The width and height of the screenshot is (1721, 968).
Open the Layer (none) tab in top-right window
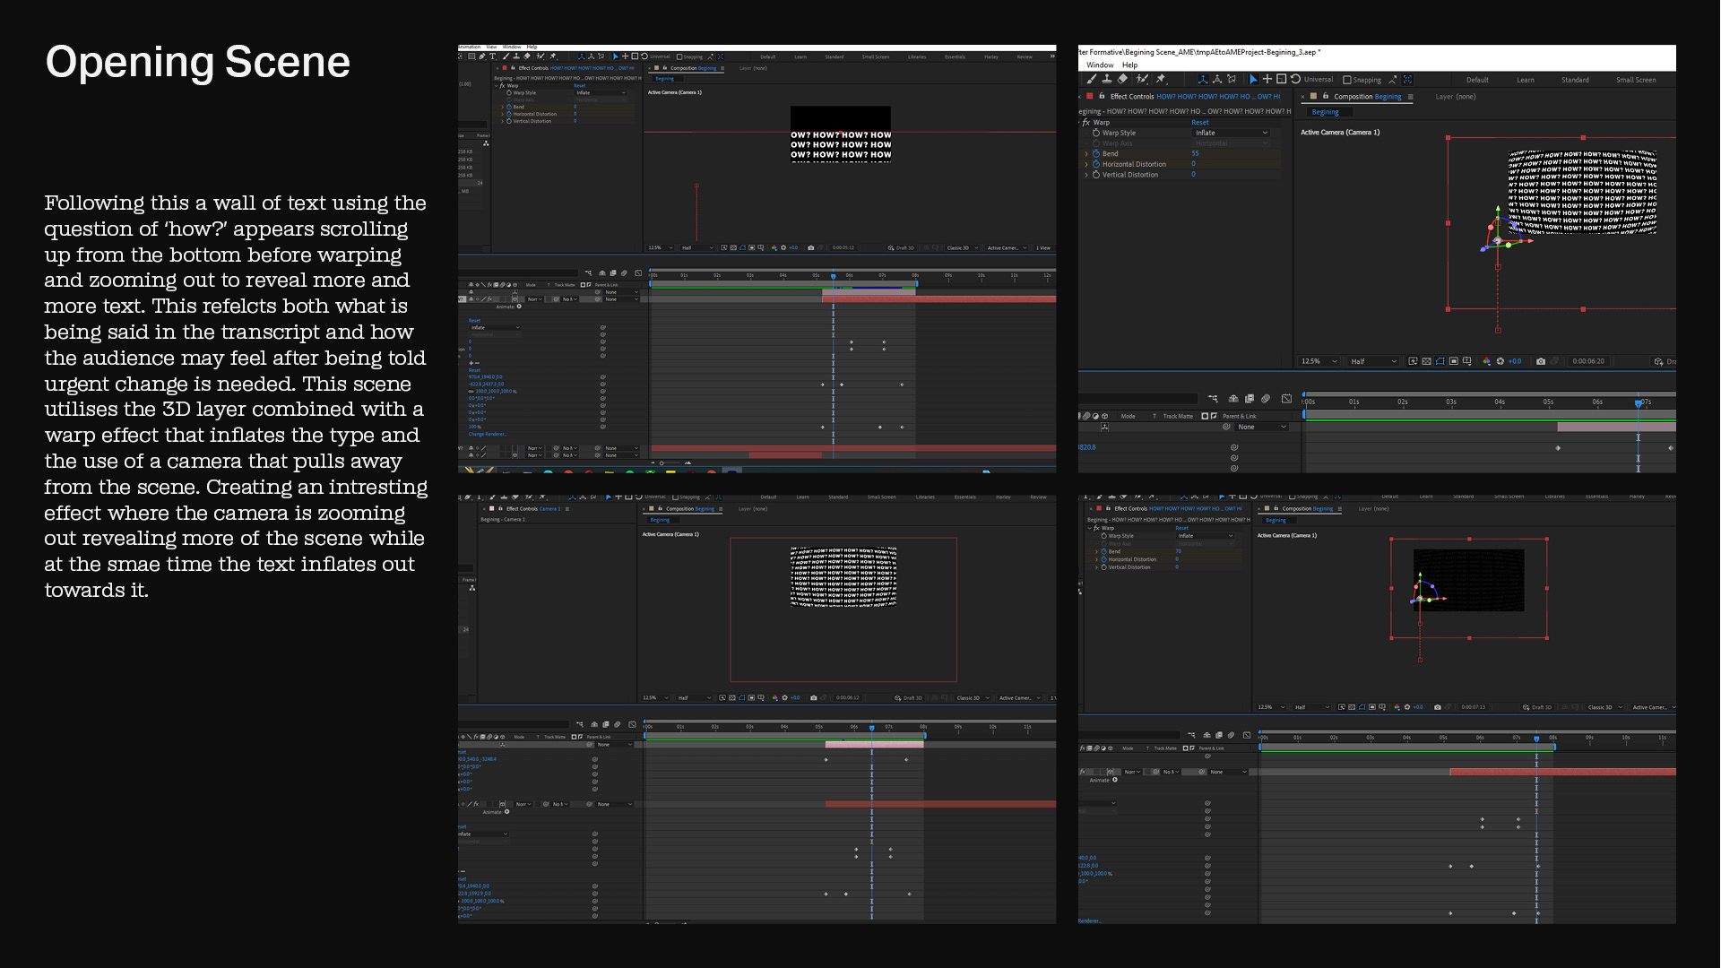click(1456, 97)
